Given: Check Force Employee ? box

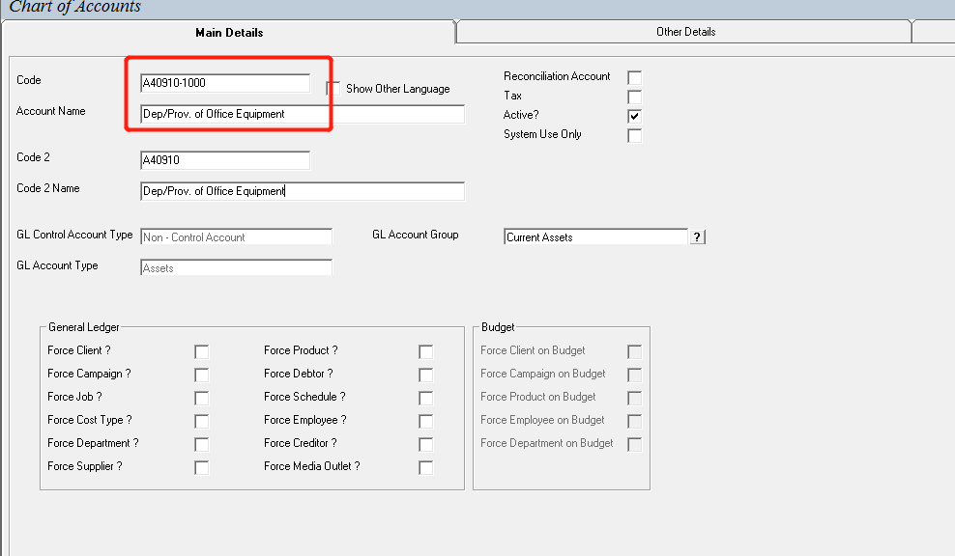Looking at the screenshot, I should pyautogui.click(x=425, y=422).
